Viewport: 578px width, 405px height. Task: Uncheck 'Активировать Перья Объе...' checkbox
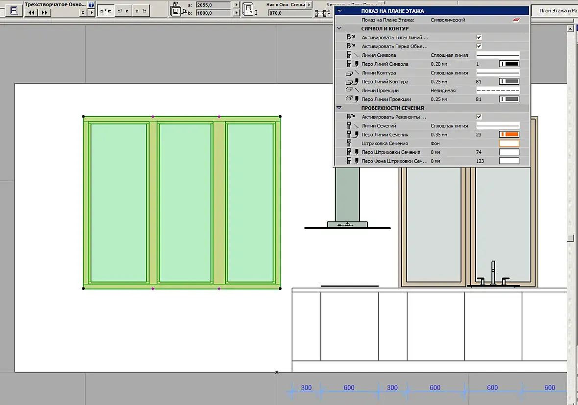click(x=479, y=46)
